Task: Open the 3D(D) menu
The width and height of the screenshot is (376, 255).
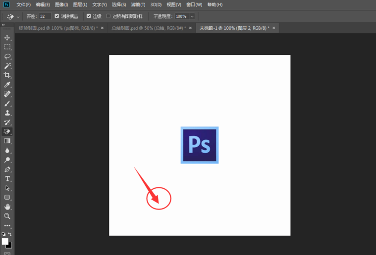Action: [156, 4]
